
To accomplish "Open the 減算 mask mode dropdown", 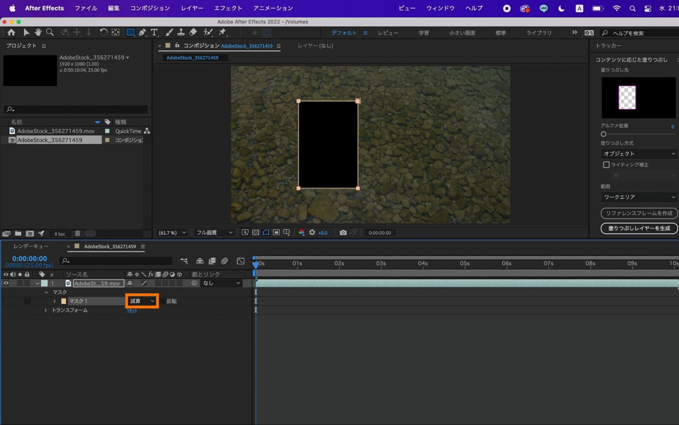I will [x=142, y=301].
